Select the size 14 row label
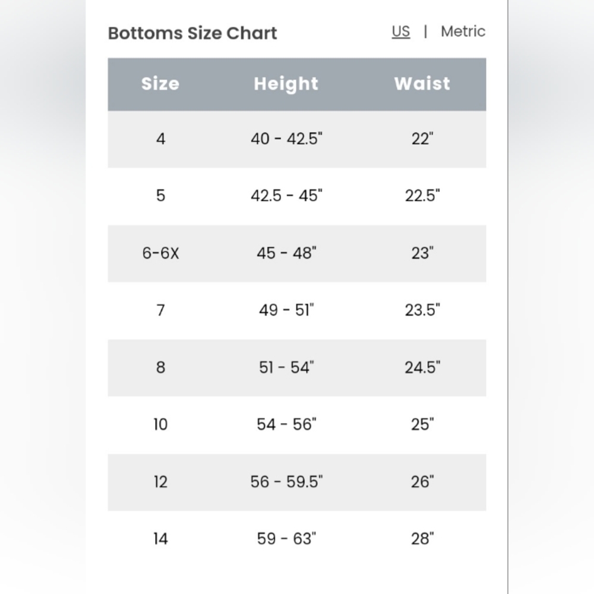This screenshot has height=594, width=594. 160,539
